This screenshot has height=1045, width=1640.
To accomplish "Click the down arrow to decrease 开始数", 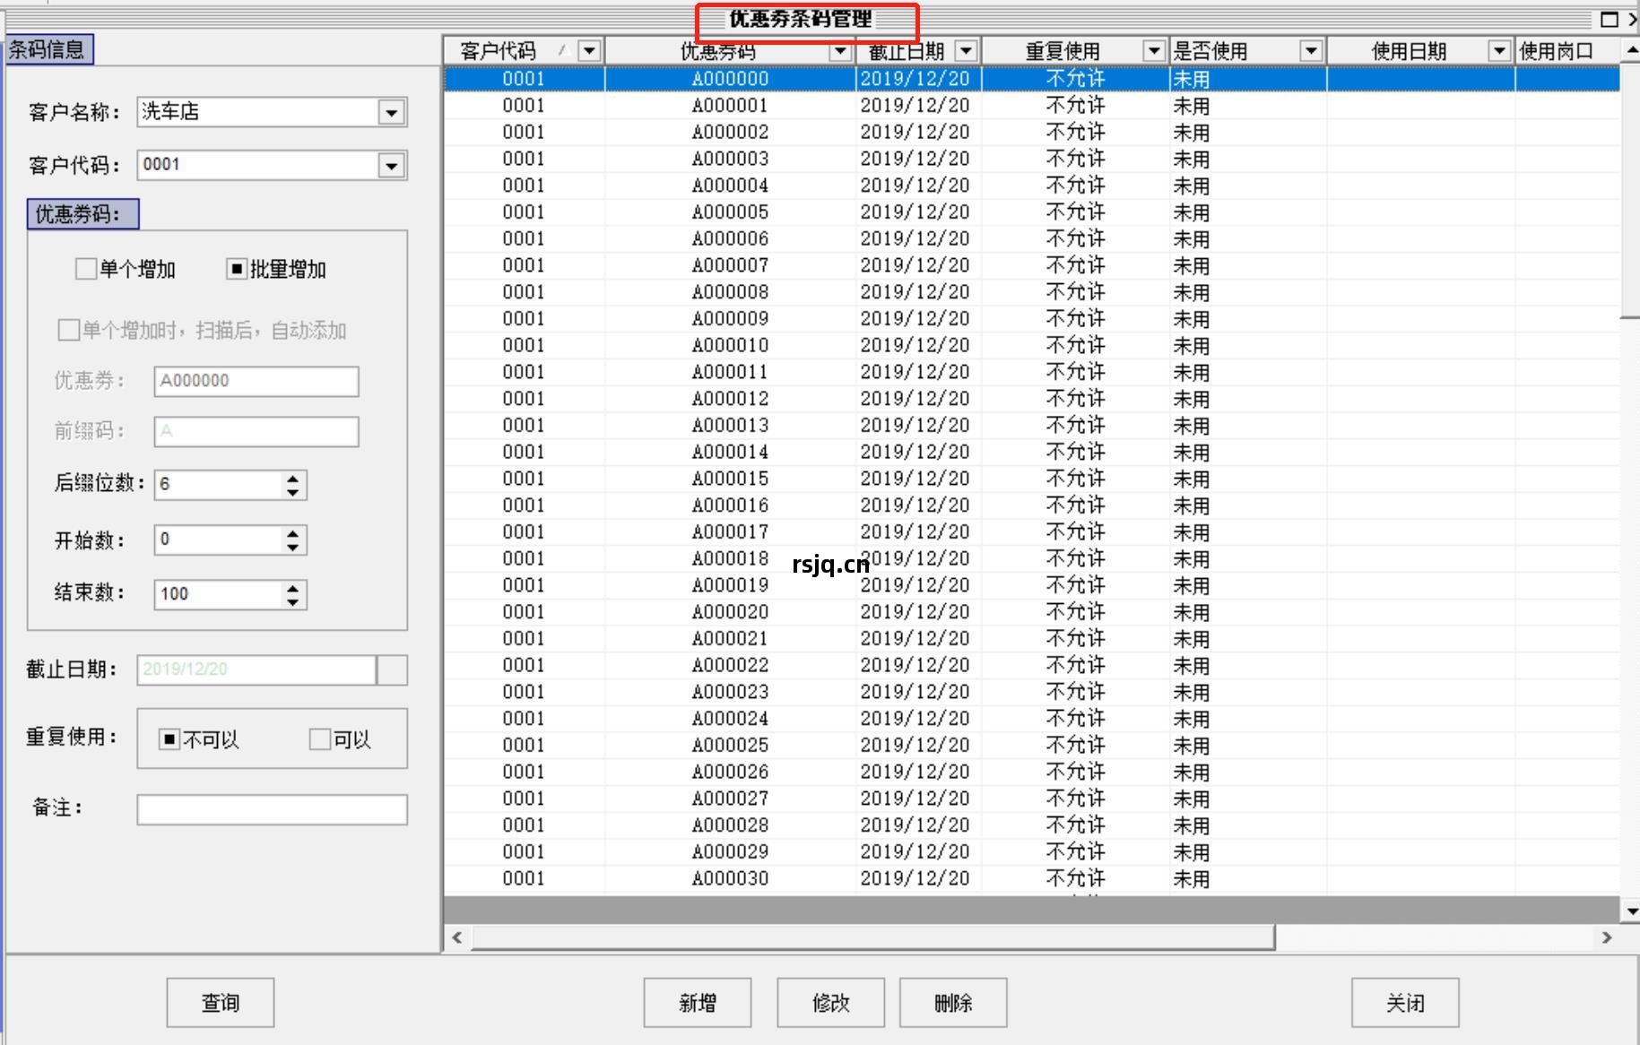I will [x=292, y=548].
